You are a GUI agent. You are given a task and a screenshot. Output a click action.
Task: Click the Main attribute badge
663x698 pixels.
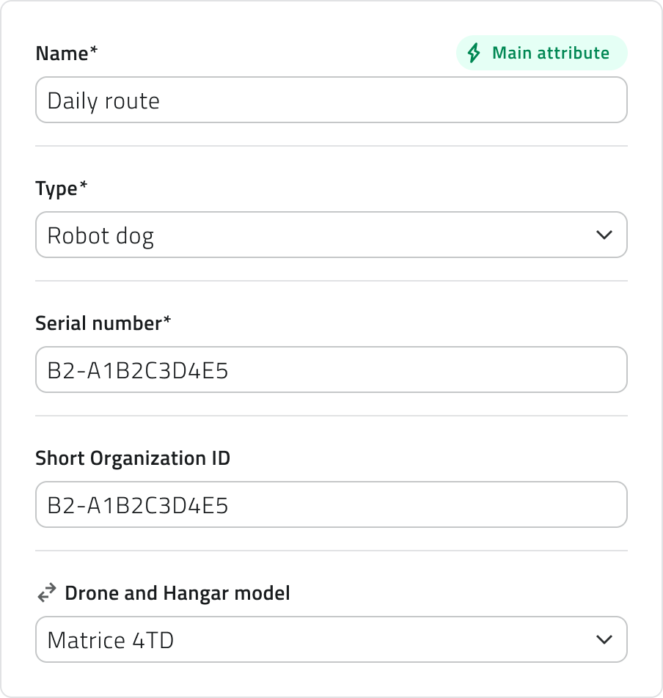click(541, 54)
